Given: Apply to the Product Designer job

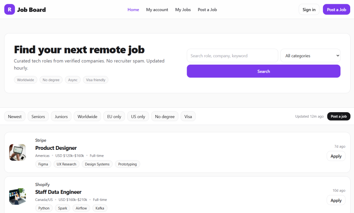Looking at the screenshot, I should [336, 156].
